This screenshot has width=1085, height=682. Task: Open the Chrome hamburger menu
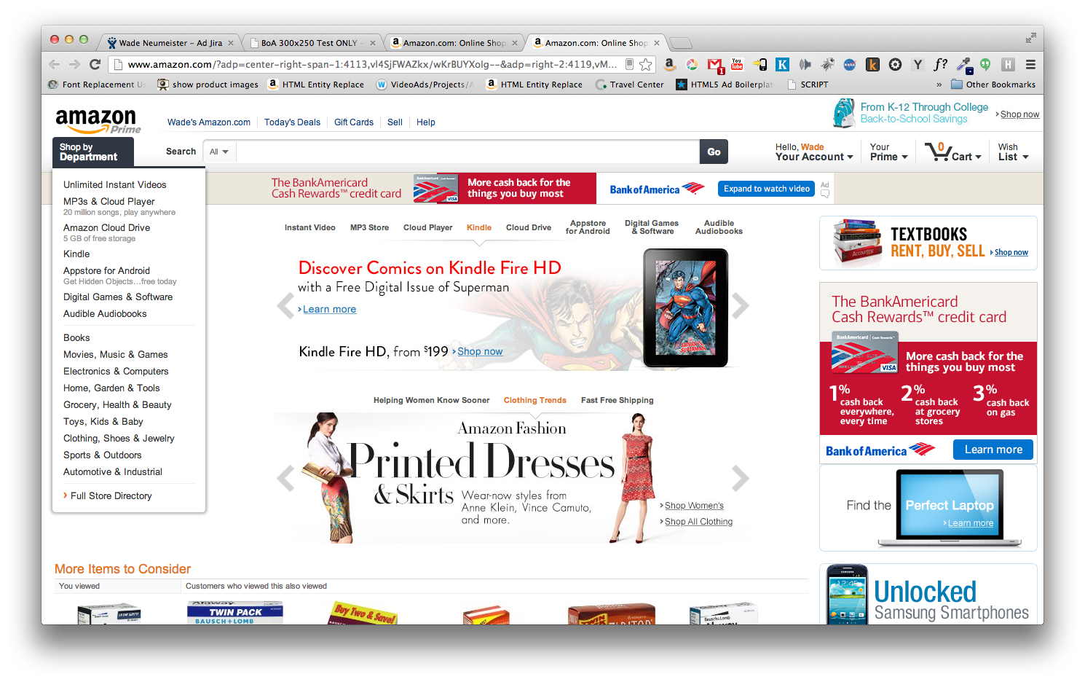click(x=1031, y=64)
